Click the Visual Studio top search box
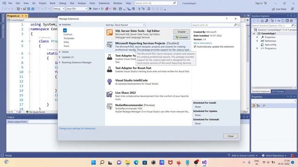 [156, 3]
